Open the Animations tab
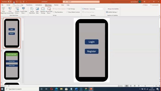The image size is (161, 91). click(x=38, y=5)
